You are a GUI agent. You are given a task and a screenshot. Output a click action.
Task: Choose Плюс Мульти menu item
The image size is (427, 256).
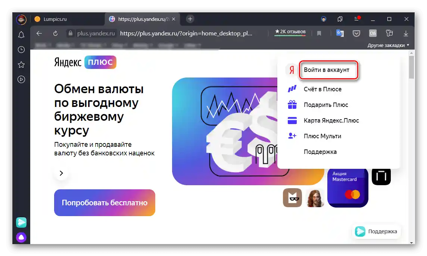coord(322,136)
